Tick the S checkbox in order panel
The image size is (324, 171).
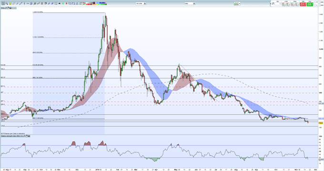[315, 2]
